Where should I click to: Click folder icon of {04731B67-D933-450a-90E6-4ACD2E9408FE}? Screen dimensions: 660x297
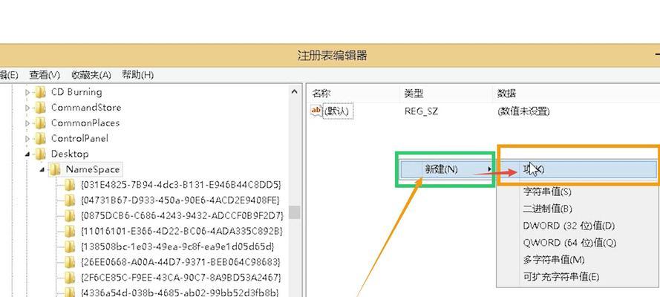click(70, 200)
